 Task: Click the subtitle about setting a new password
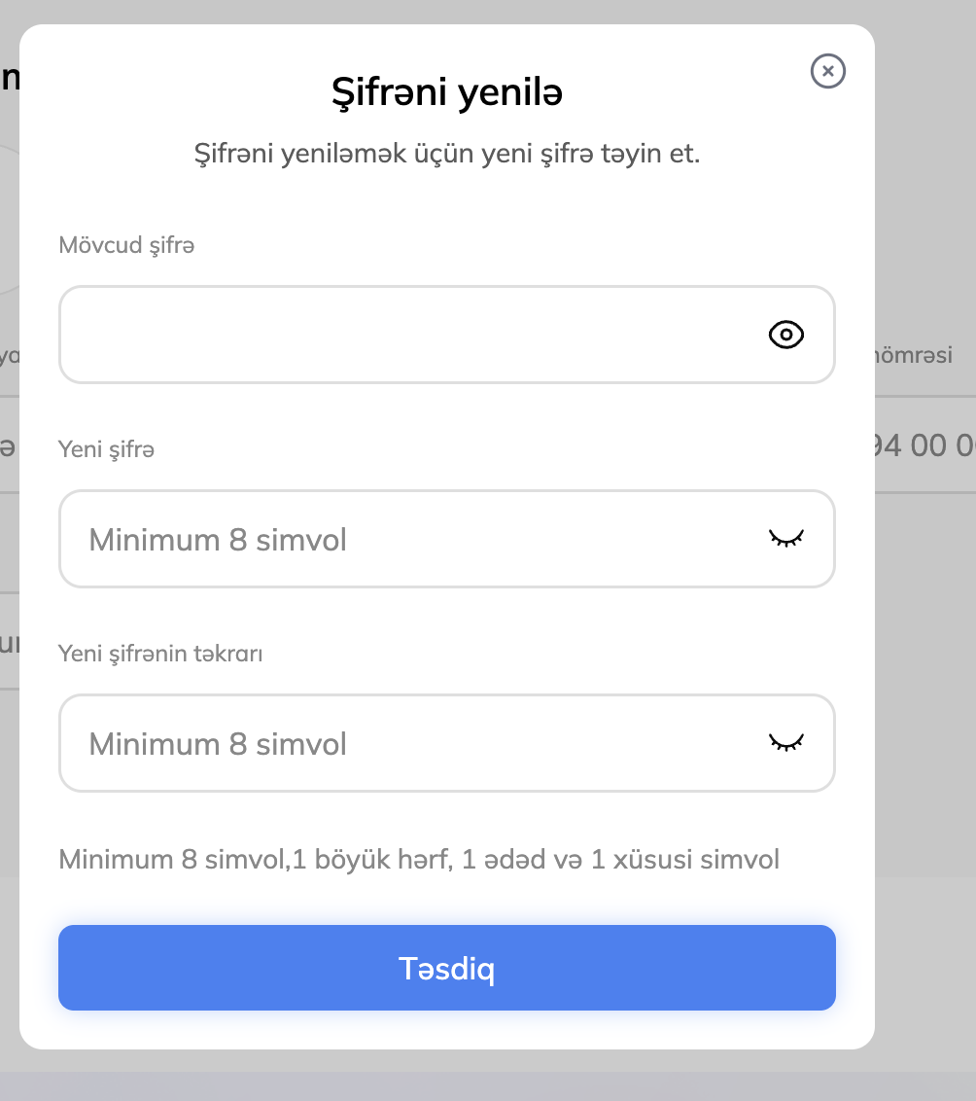[447, 154]
